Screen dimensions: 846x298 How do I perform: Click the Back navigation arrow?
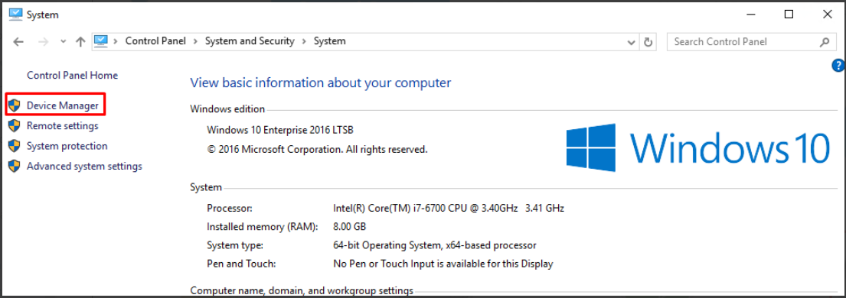(x=18, y=41)
